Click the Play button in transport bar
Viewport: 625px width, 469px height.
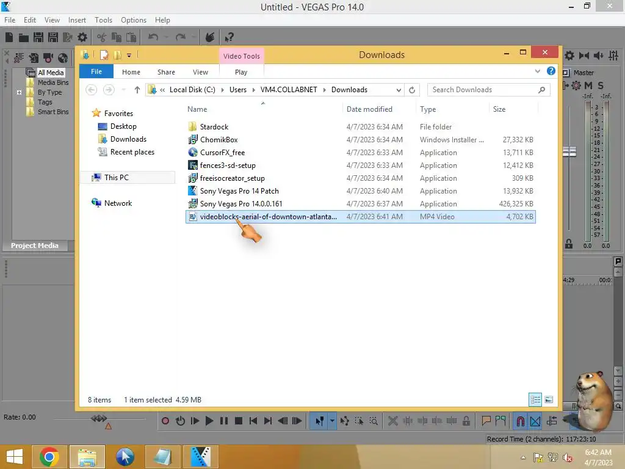209,421
